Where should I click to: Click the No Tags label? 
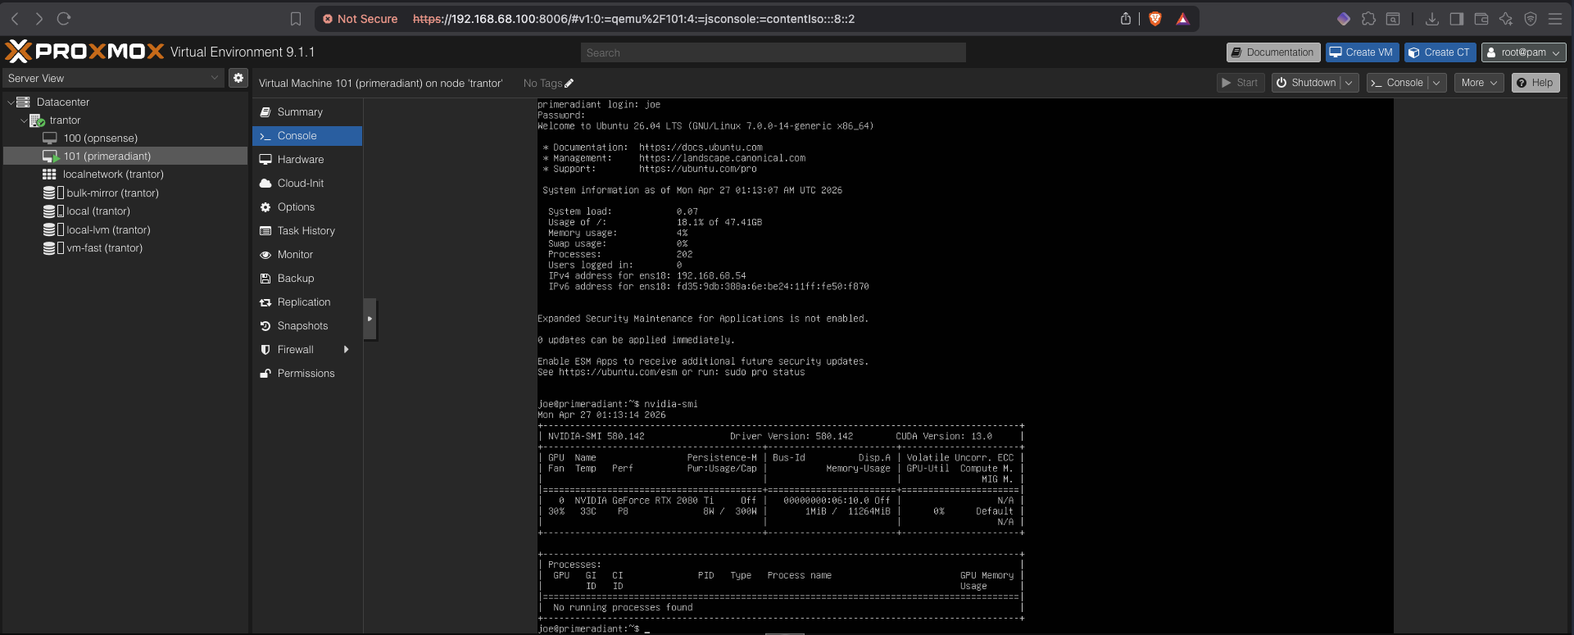point(542,83)
